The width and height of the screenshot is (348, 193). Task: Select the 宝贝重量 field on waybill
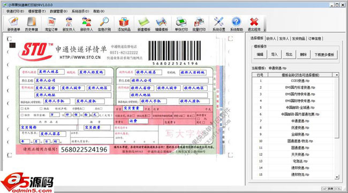(133, 108)
